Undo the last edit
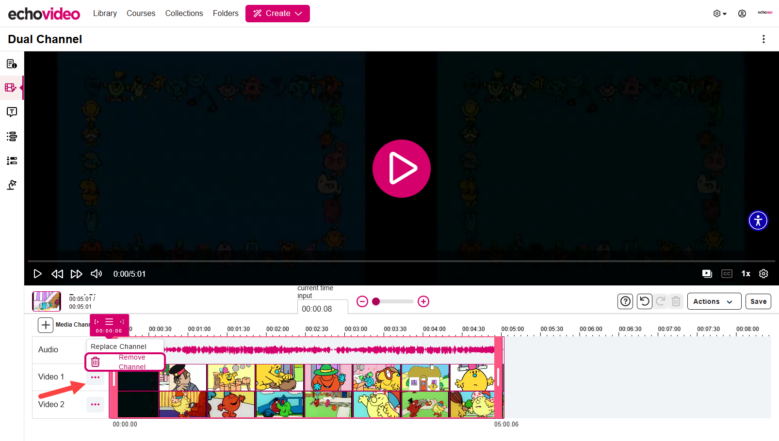 tap(644, 301)
